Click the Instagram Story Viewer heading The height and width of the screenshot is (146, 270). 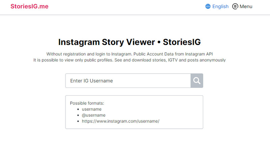point(130,42)
